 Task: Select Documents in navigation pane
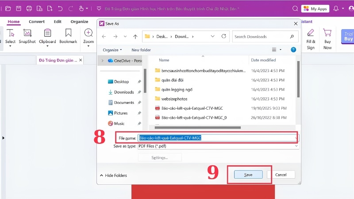pos(121,103)
